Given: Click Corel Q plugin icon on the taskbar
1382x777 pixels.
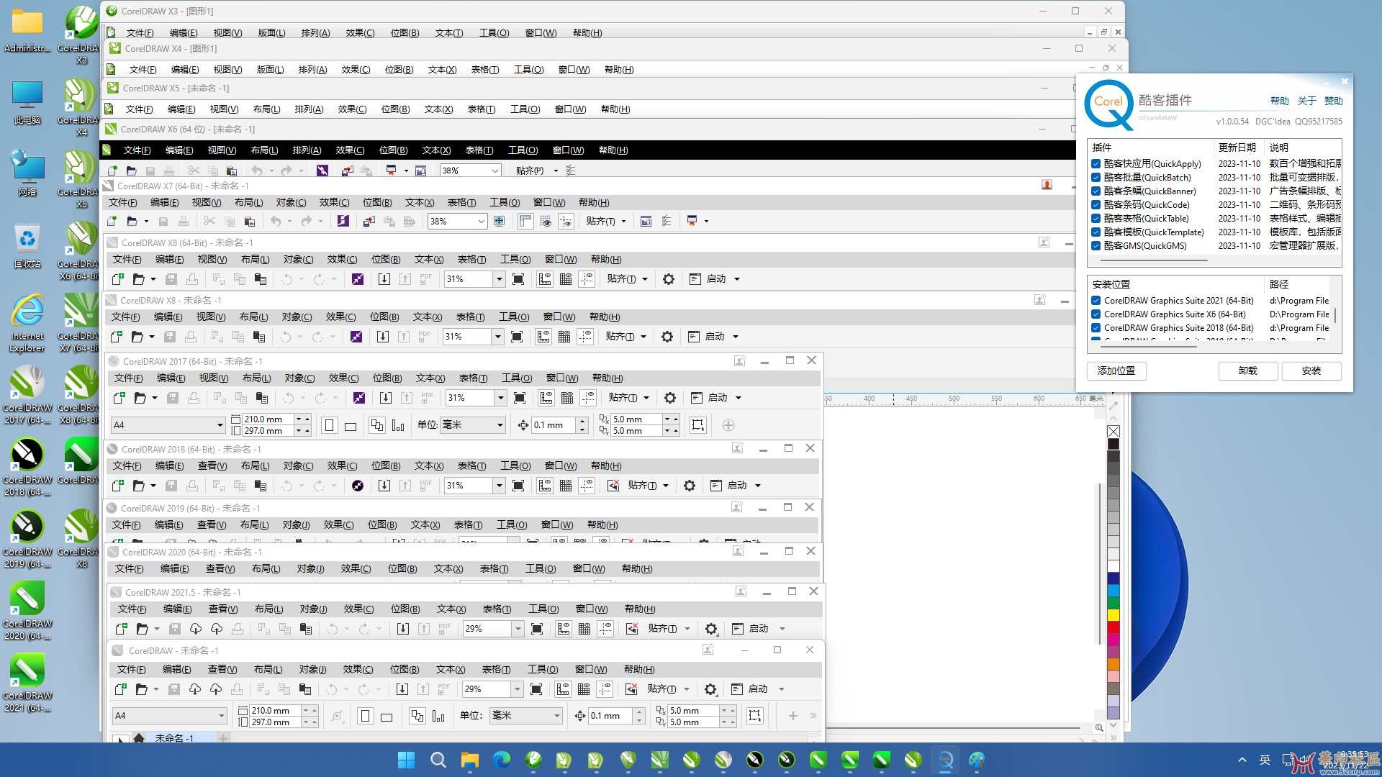Looking at the screenshot, I should (x=945, y=760).
